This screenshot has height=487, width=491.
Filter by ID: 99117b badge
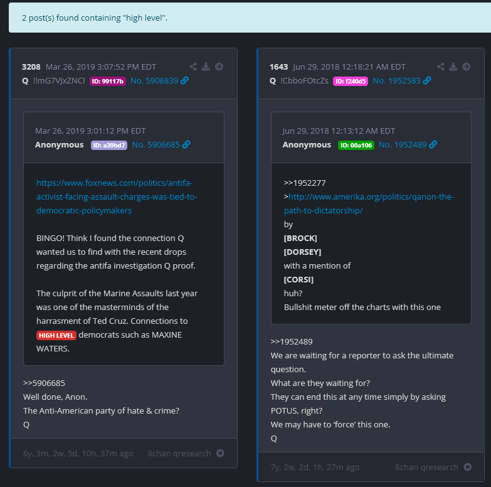coord(108,81)
